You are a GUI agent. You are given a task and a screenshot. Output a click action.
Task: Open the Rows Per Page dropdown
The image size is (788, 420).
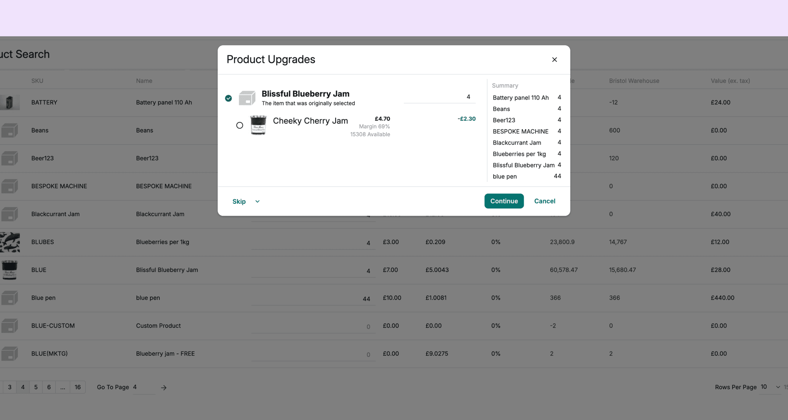click(x=770, y=387)
